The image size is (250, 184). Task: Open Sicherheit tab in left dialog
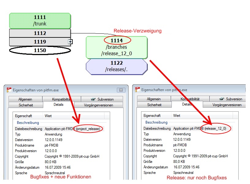26,105
